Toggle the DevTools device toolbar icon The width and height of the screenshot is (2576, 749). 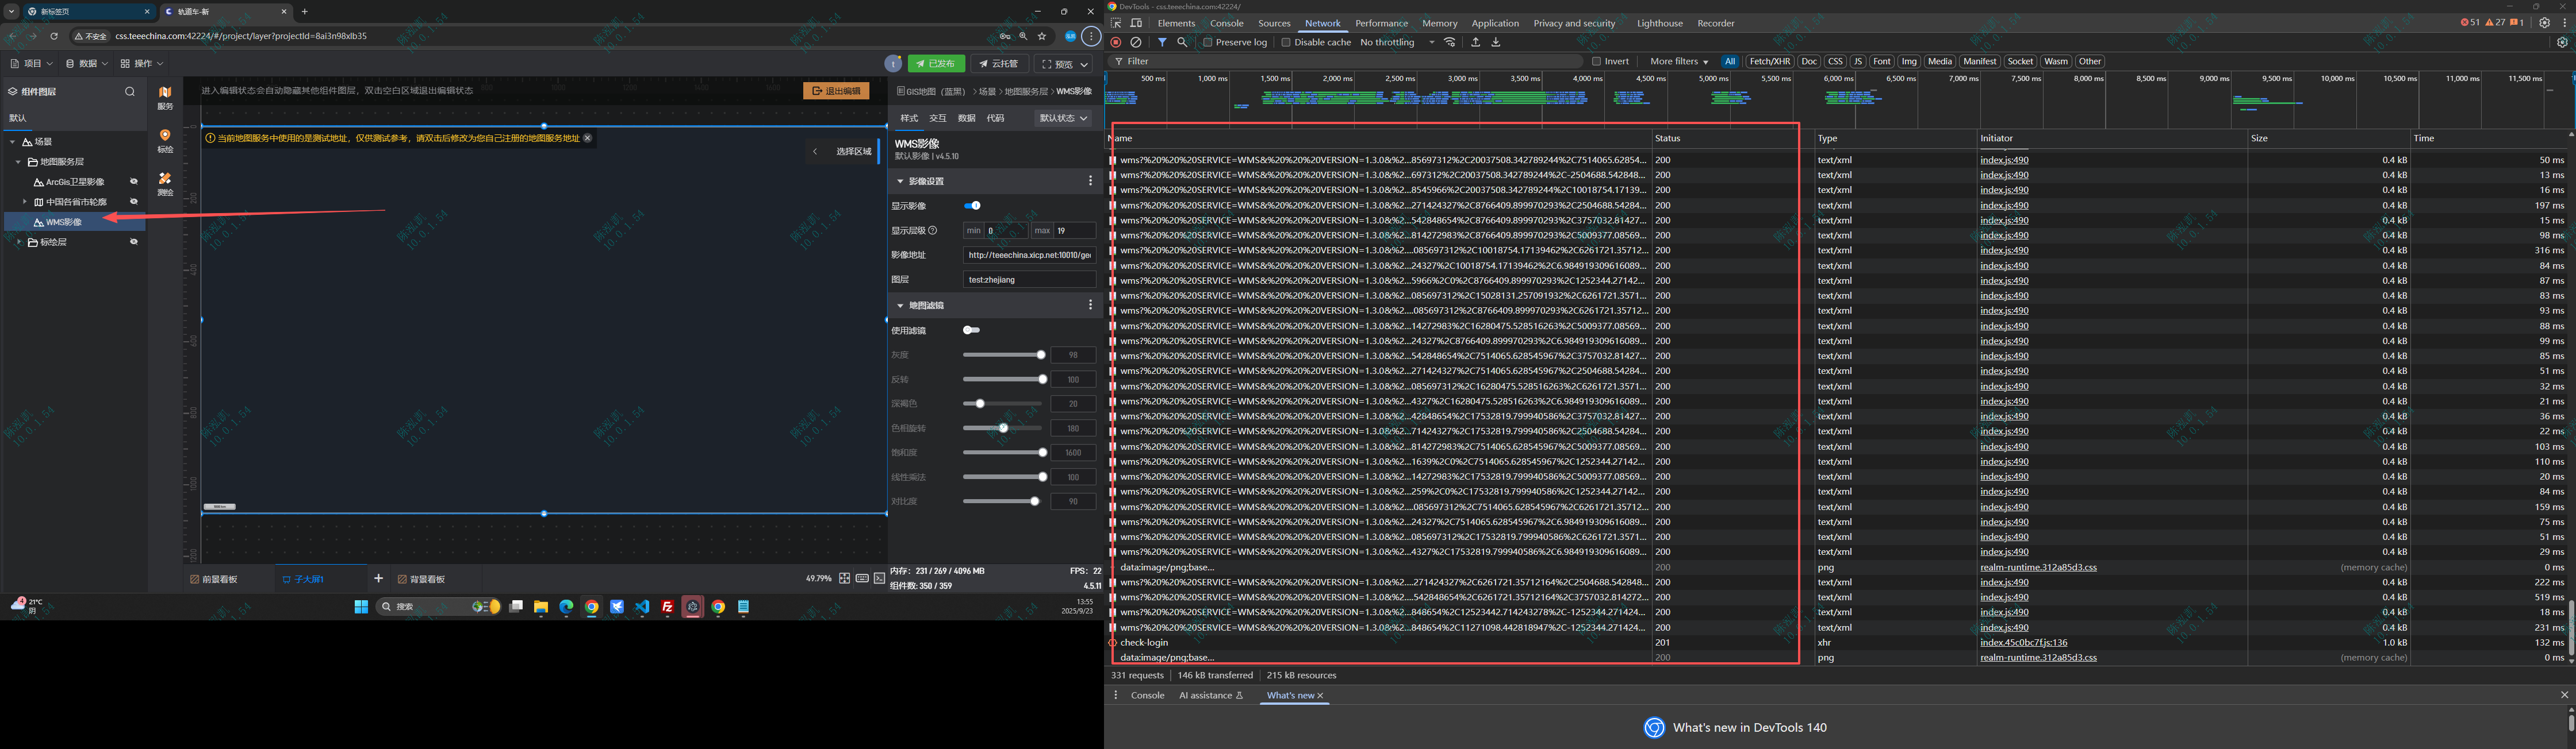1136,23
